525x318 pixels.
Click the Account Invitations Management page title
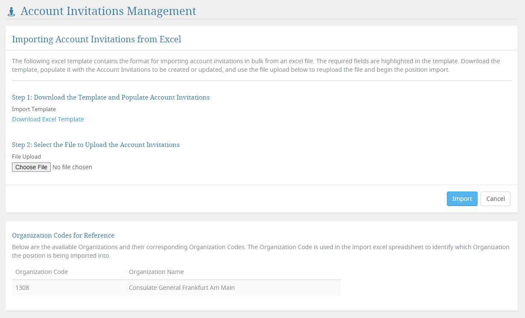[108, 11]
